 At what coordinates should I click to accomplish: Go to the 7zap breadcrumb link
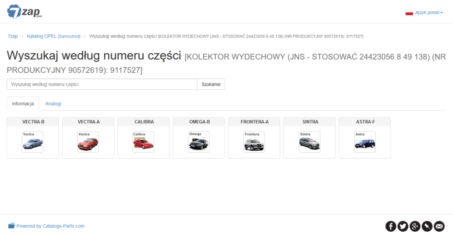pyautogui.click(x=13, y=36)
